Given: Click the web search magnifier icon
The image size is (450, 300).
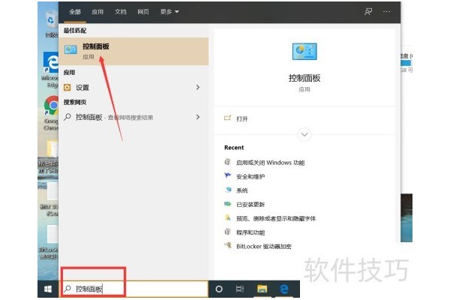Looking at the screenshot, I should 67,117.
